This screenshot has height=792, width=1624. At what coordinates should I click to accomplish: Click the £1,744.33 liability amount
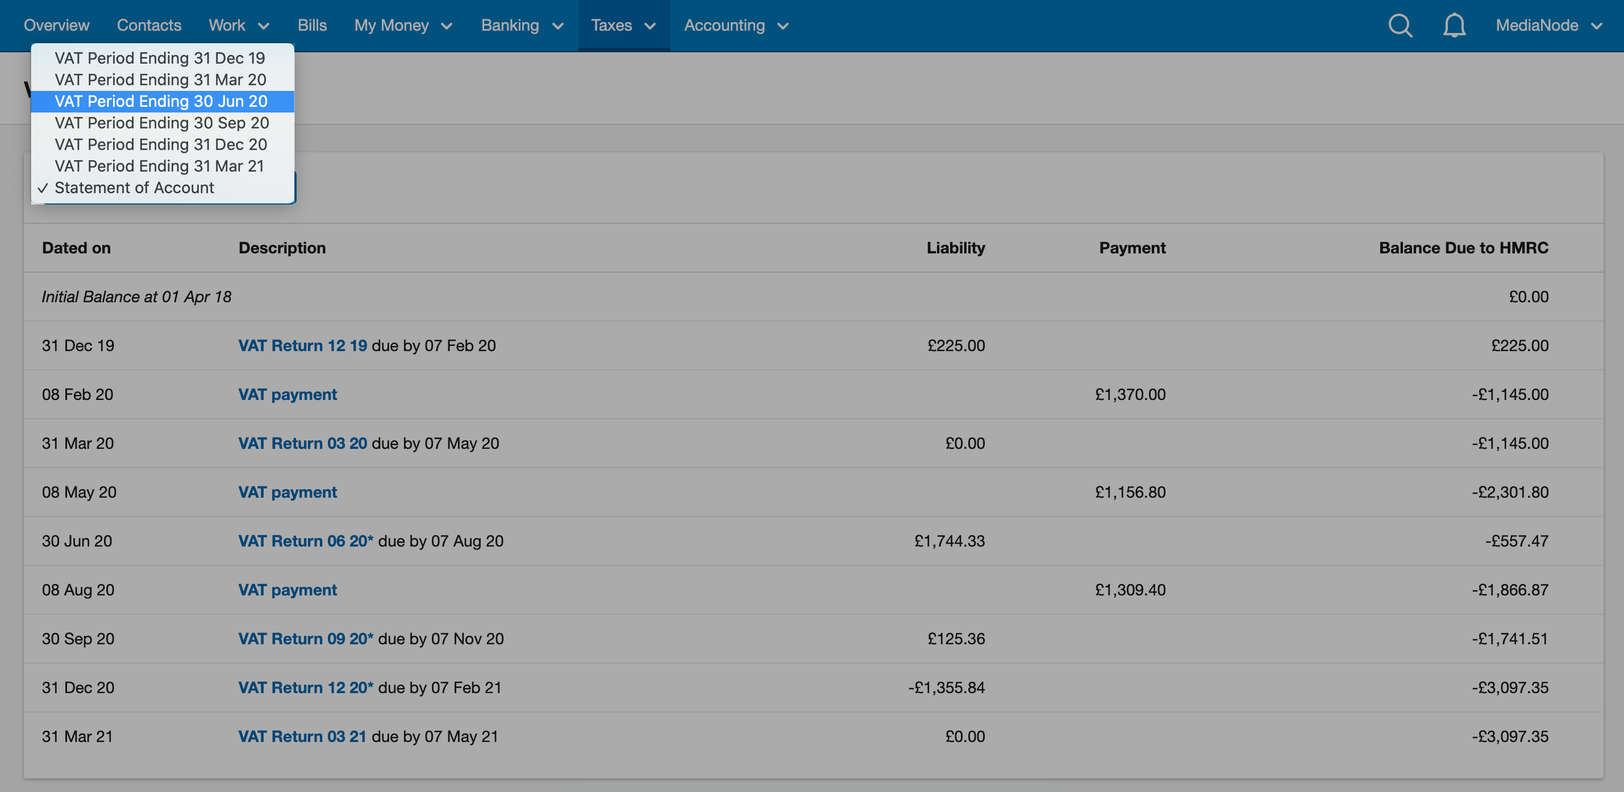point(950,541)
